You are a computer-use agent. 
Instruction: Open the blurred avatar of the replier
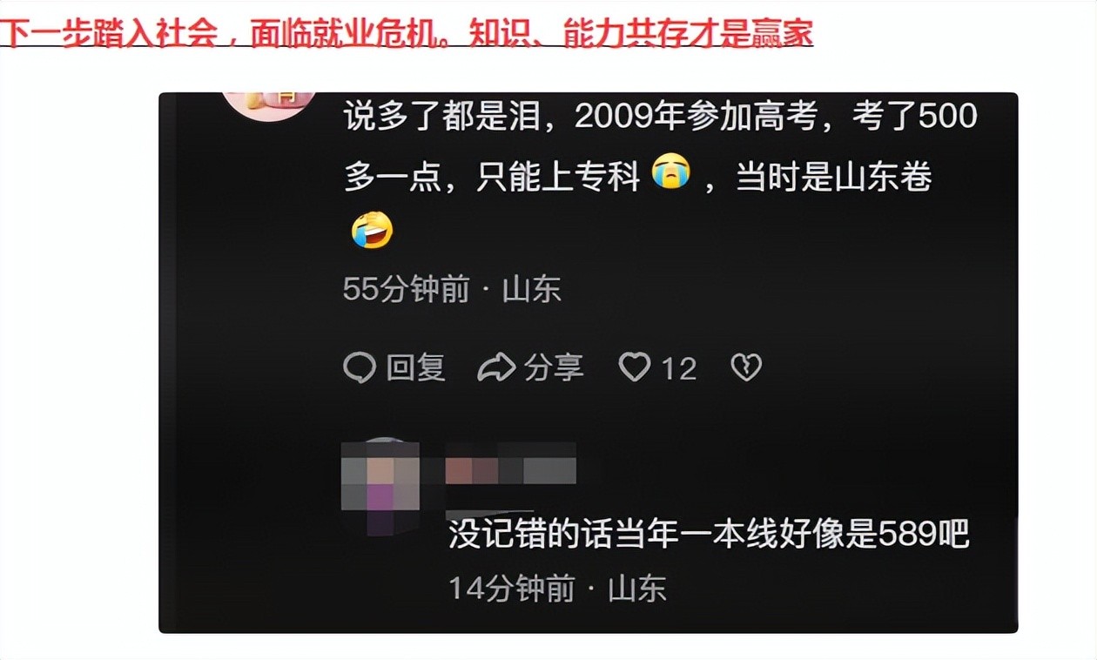pyautogui.click(x=380, y=486)
